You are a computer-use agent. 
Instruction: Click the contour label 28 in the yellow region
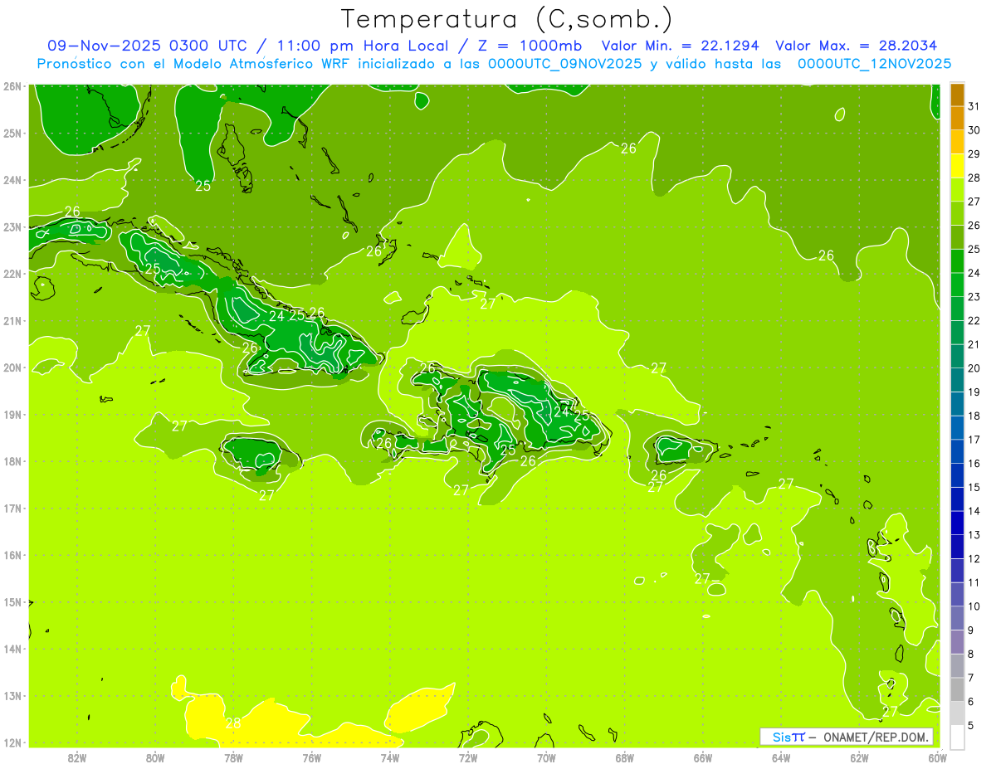pyautogui.click(x=233, y=723)
